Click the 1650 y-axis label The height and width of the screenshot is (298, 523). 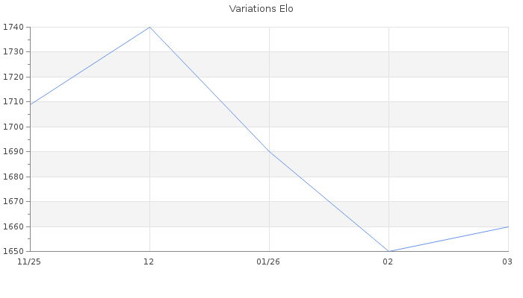click(13, 251)
